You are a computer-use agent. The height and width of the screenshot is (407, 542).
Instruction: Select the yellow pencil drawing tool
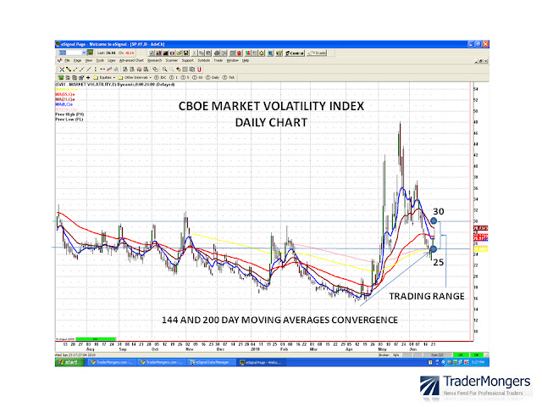(69, 70)
